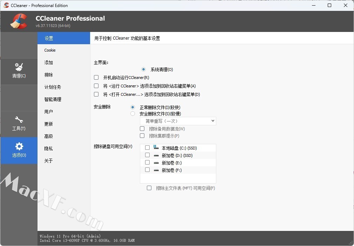Check 将<运行 CCleaner>选项添加到回收站右键菜单(A)
354x246 pixels.
tap(96, 86)
